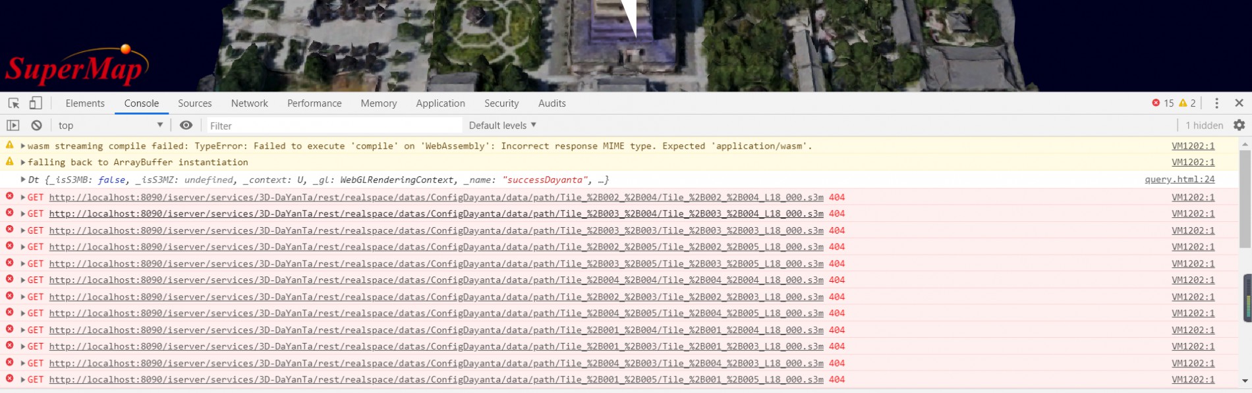Open the Tile_%2B004_%2B005 s3m URL link
The height and width of the screenshot is (393, 1252).
pyautogui.click(x=436, y=313)
